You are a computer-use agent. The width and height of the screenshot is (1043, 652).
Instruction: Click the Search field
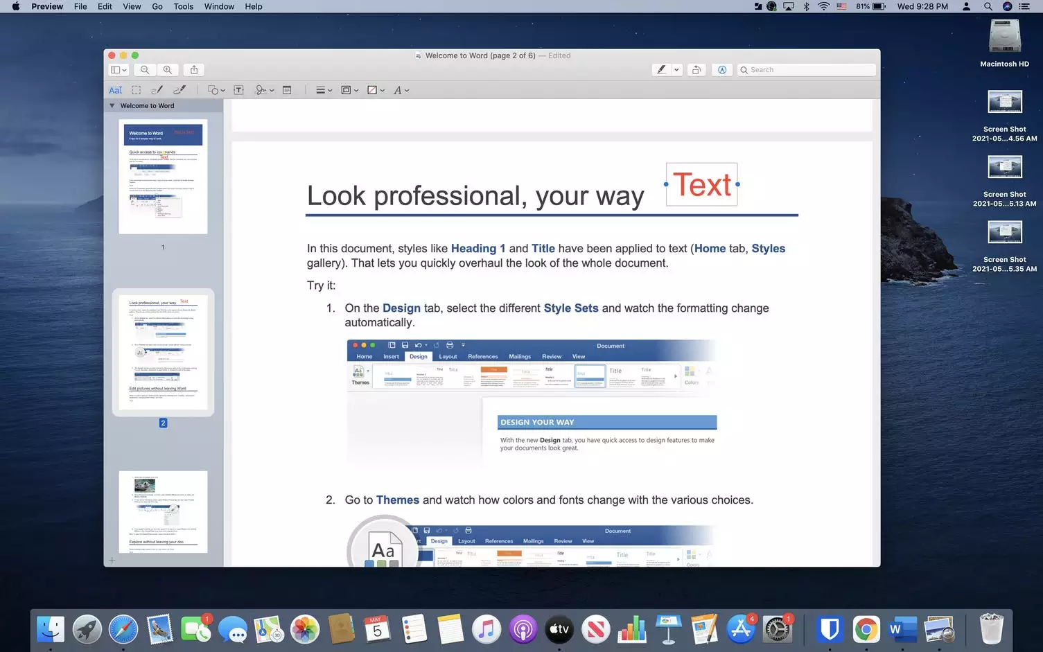pos(807,70)
